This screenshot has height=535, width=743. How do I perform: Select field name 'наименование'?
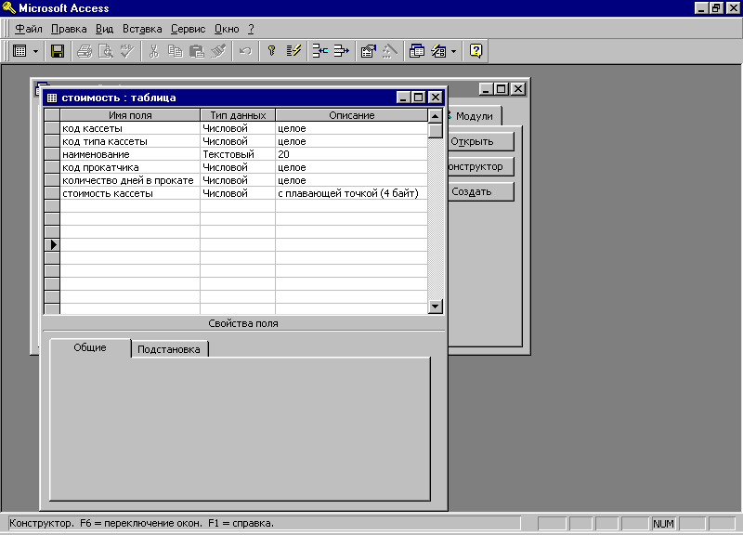(x=130, y=154)
